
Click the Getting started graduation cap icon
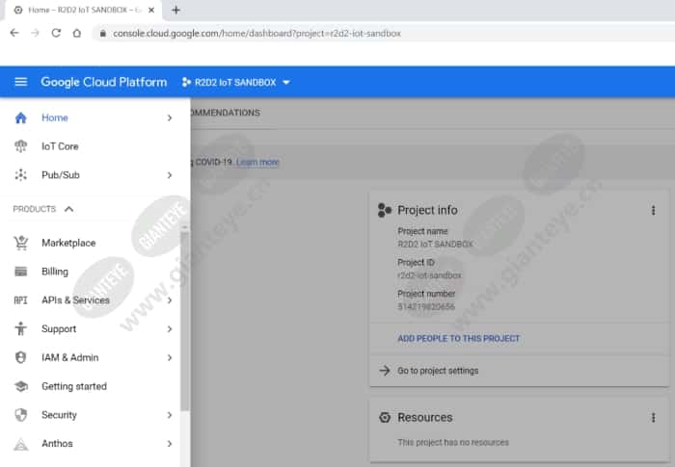(x=20, y=386)
